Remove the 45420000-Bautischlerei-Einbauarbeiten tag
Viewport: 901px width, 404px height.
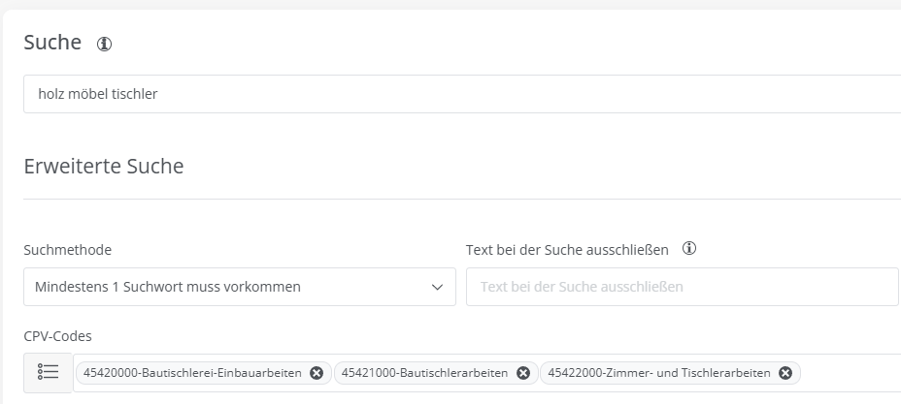pos(317,373)
